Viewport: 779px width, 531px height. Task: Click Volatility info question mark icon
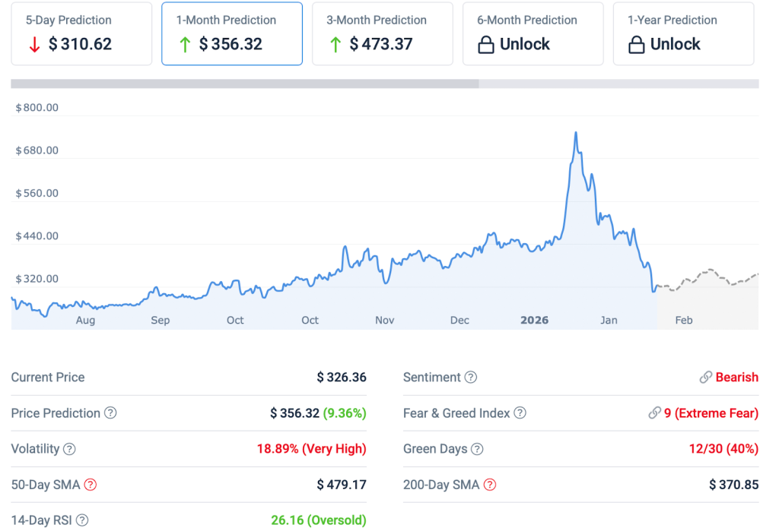click(x=69, y=449)
